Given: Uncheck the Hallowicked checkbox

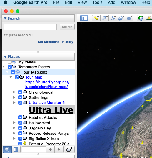Looking at the screenshot, I should click(20, 123).
